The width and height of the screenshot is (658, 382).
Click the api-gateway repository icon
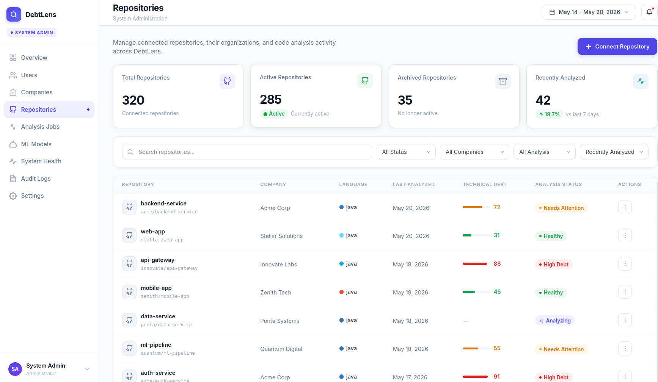[129, 264]
